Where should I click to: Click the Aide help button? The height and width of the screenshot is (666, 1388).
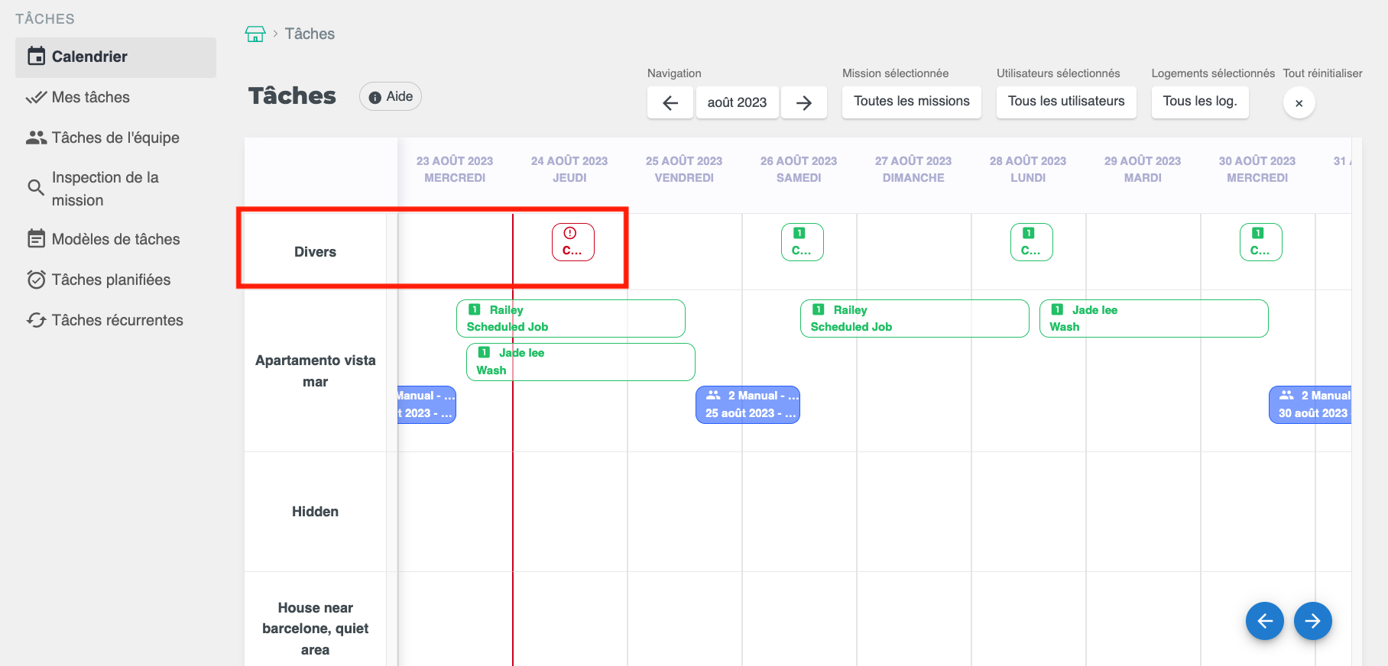coord(391,96)
